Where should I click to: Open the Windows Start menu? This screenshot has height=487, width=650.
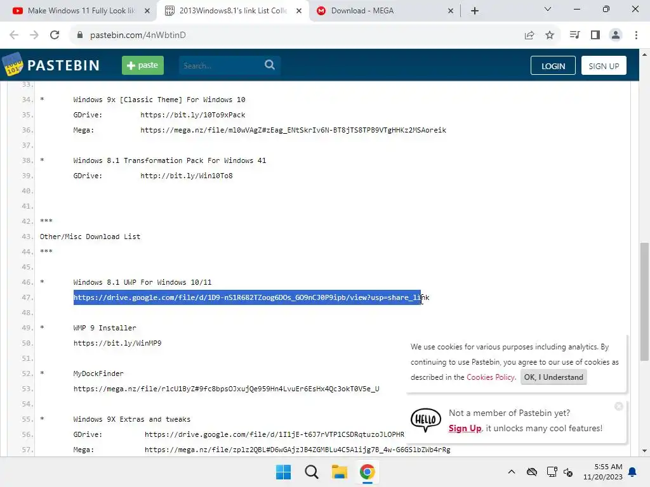(284, 472)
